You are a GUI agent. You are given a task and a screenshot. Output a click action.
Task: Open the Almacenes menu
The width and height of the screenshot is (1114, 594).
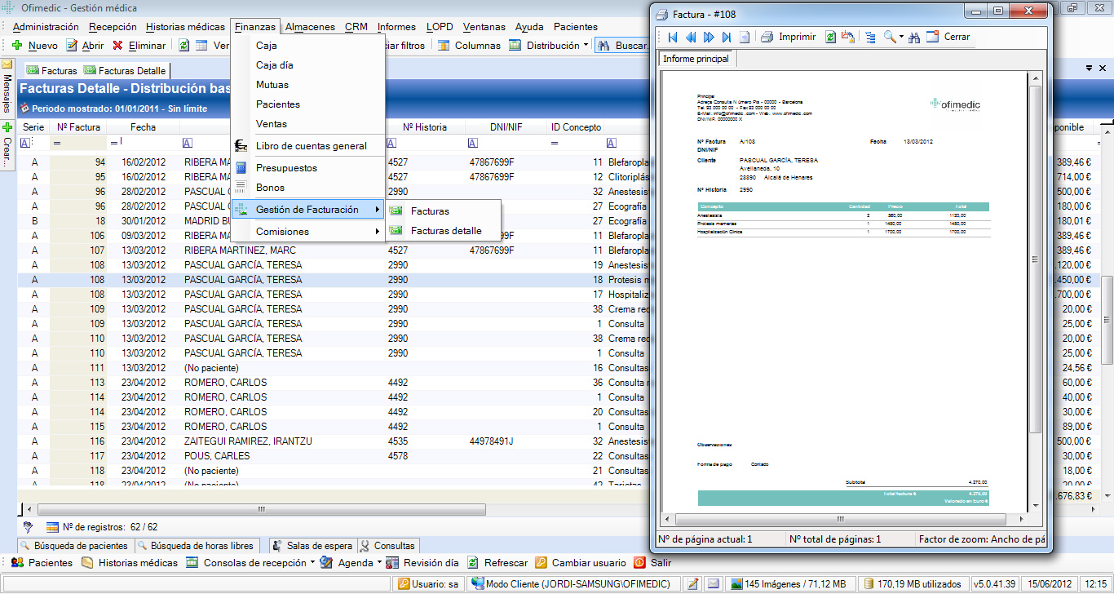[310, 27]
